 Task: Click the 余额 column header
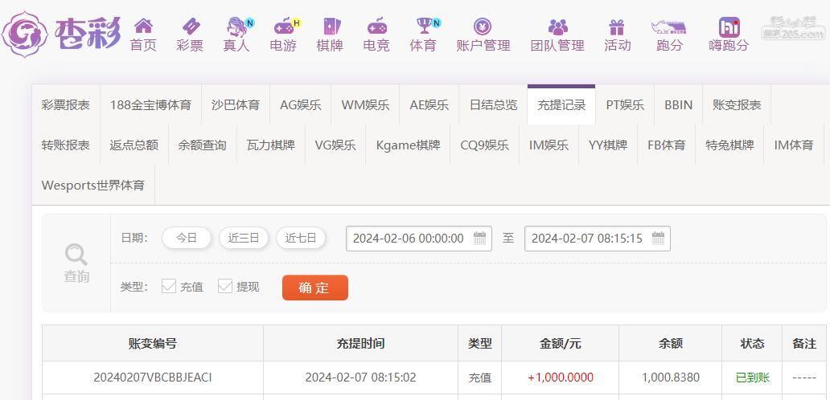point(670,344)
